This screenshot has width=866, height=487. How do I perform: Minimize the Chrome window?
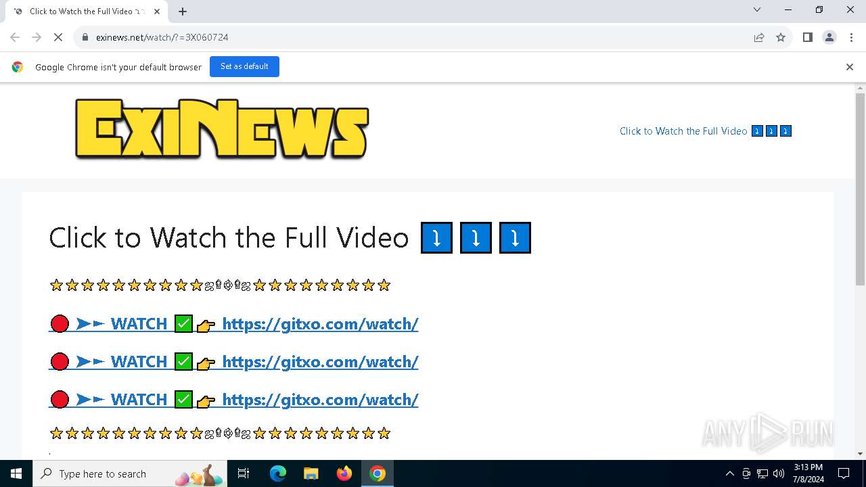(788, 9)
